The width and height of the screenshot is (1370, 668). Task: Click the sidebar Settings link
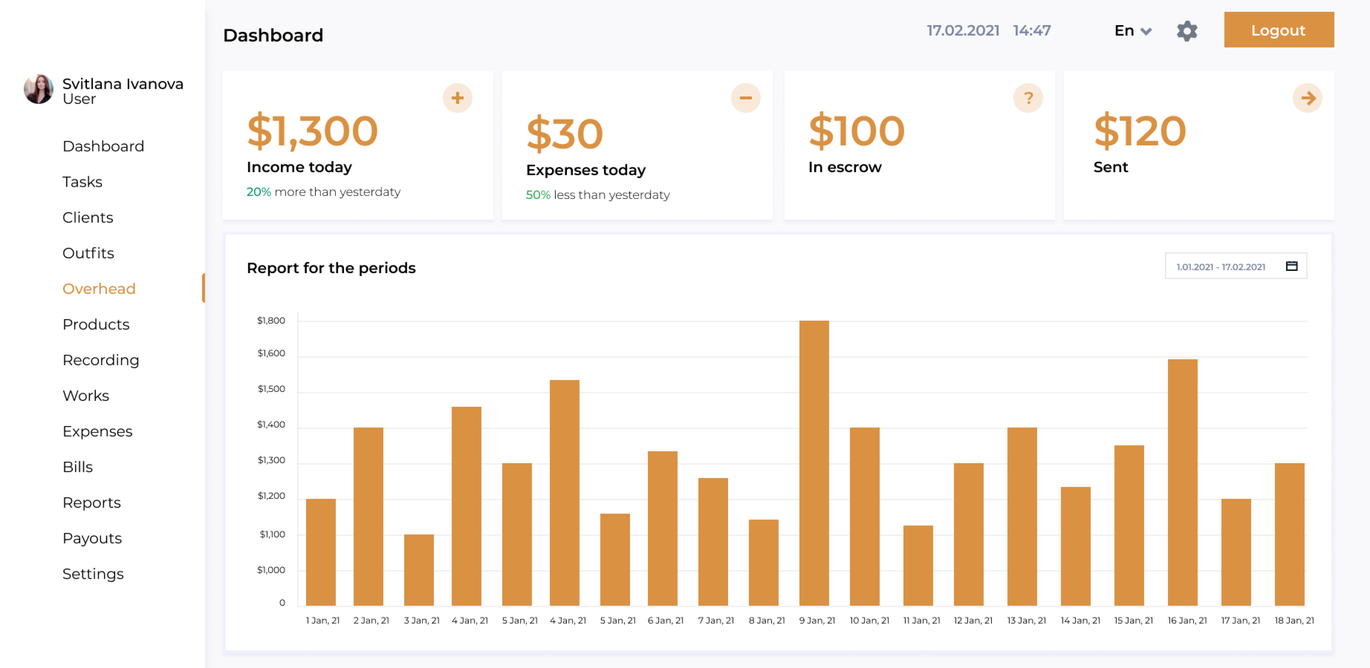click(93, 574)
